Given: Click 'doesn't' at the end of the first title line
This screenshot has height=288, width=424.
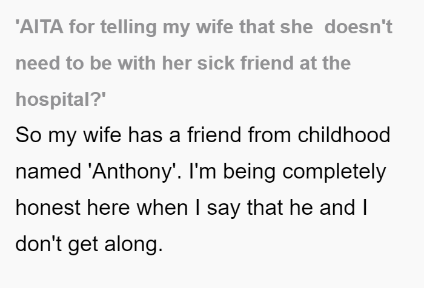Looking at the screenshot, I should 359,27.
